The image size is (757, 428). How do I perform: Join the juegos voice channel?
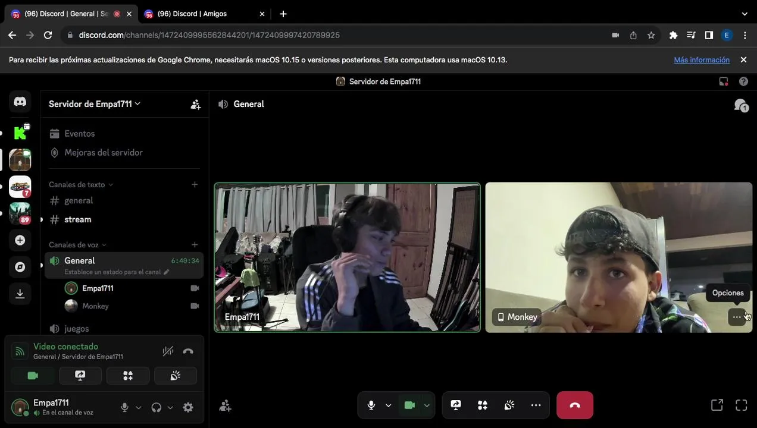(x=124, y=328)
